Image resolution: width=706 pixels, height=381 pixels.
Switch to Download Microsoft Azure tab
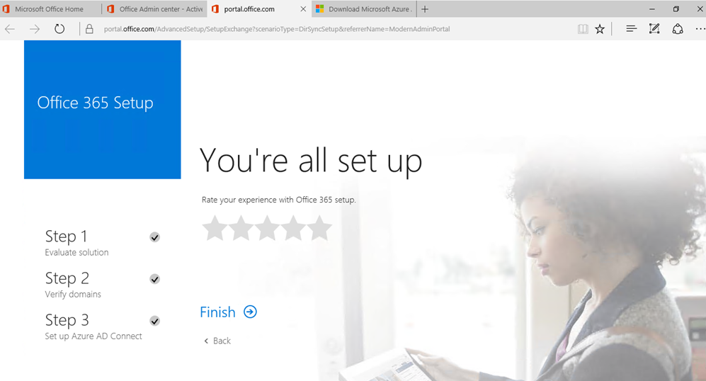pos(364,9)
